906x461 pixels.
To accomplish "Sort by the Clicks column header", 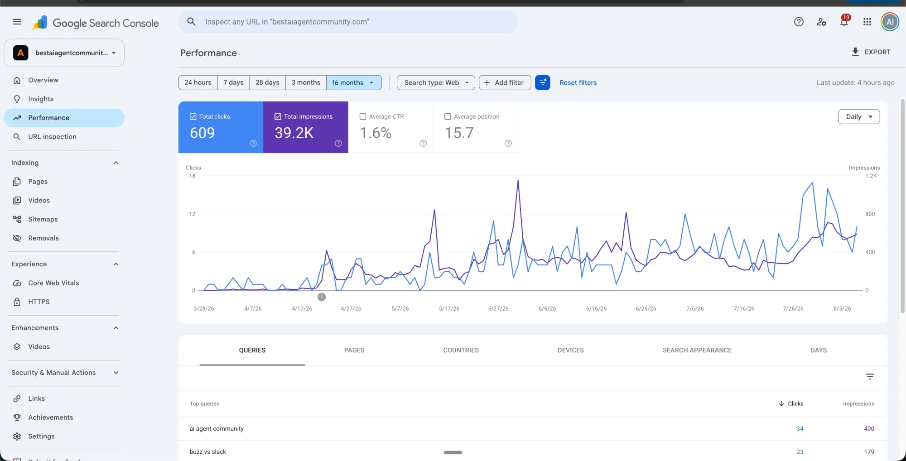I will coord(791,403).
